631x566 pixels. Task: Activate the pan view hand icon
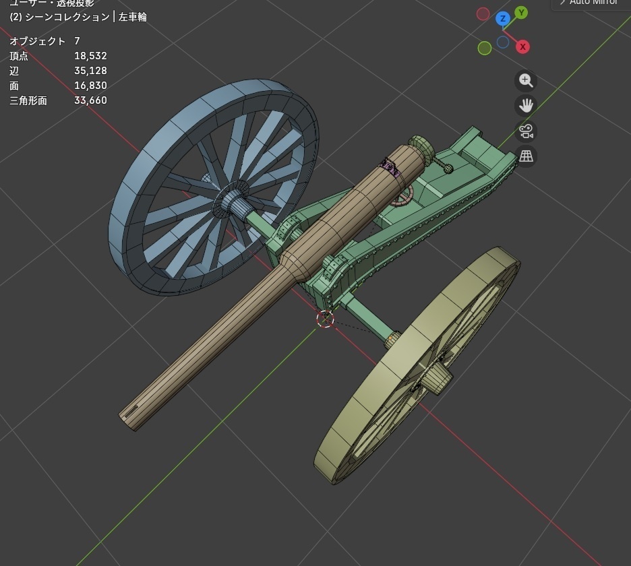[526, 106]
